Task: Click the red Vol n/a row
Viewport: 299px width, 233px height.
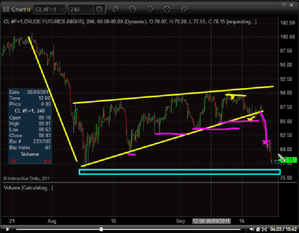Action: point(30,161)
